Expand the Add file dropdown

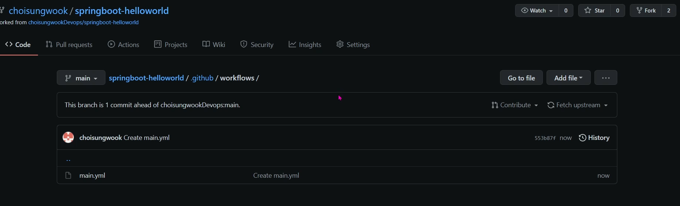[569, 78]
